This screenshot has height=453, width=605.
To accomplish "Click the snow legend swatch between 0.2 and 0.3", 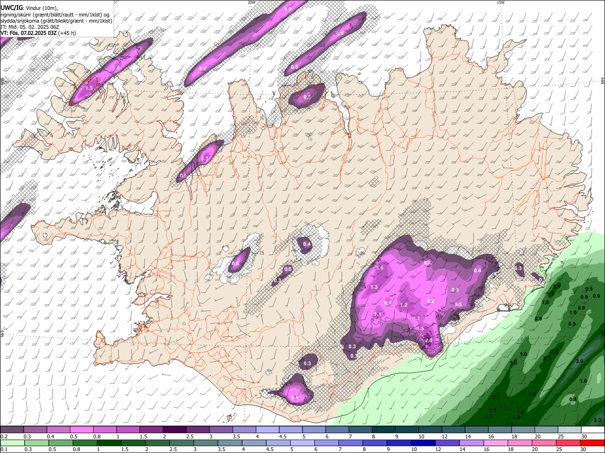I will point(11,430).
